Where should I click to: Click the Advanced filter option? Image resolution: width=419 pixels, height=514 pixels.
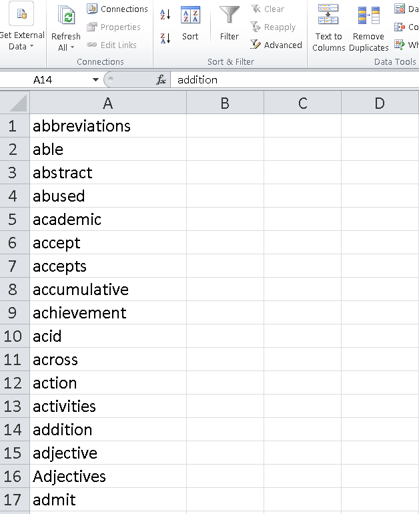pos(276,45)
